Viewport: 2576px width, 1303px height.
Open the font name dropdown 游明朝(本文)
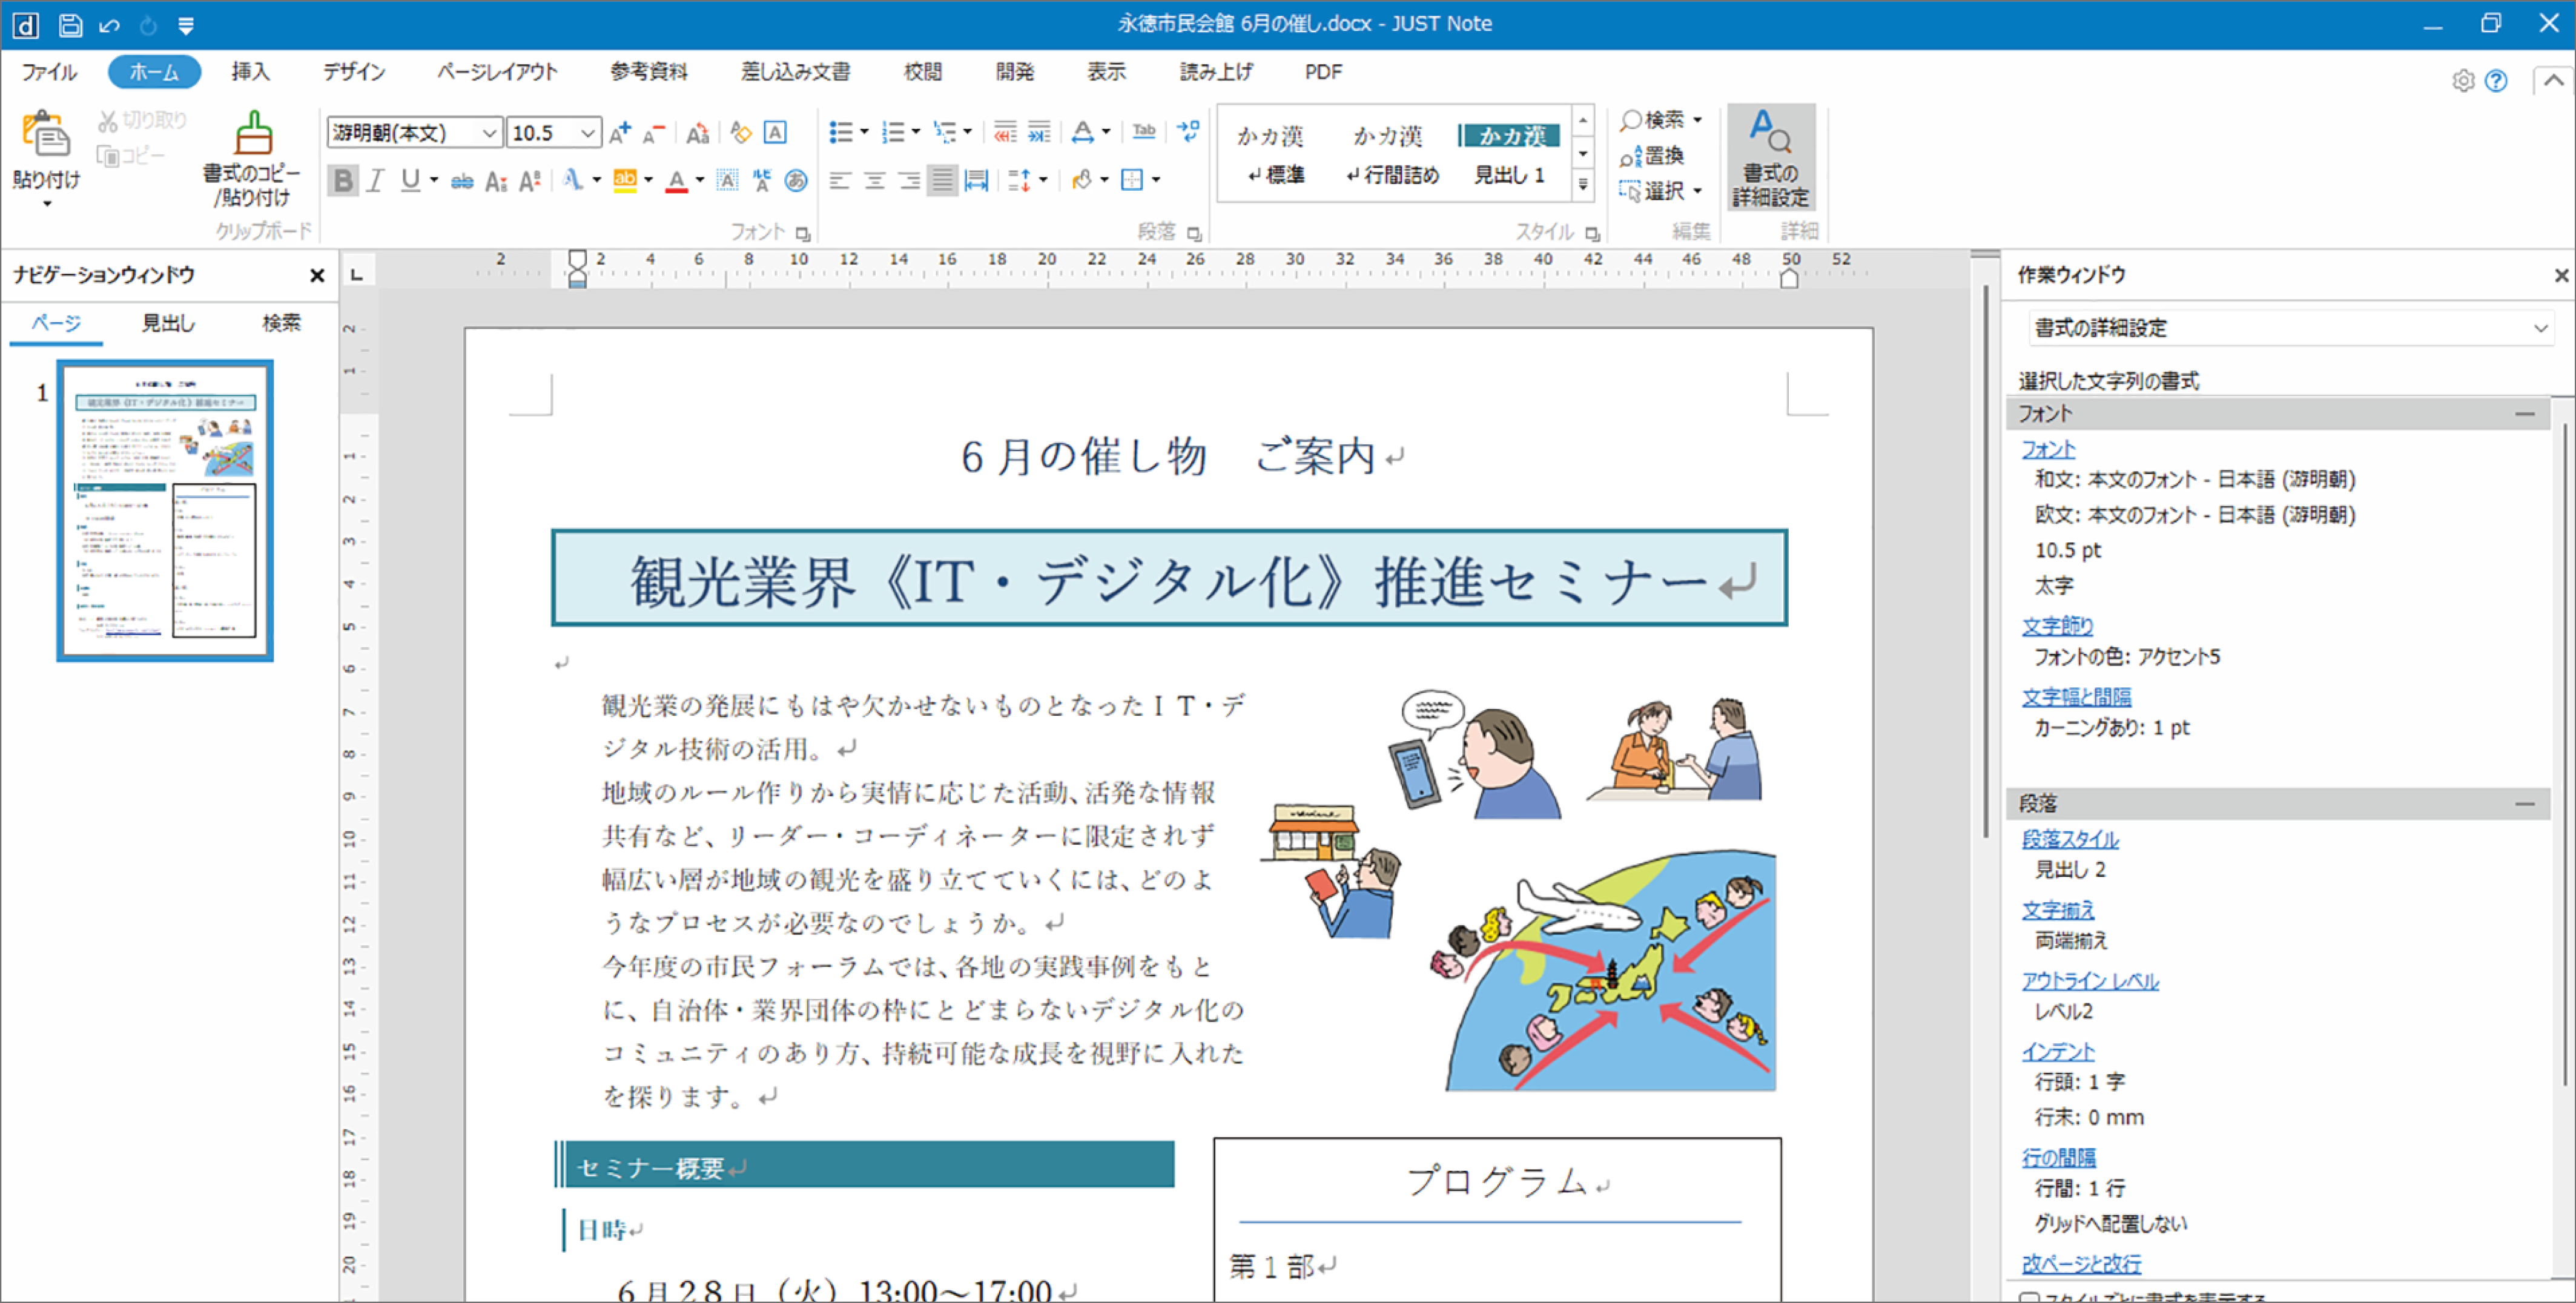[489, 133]
